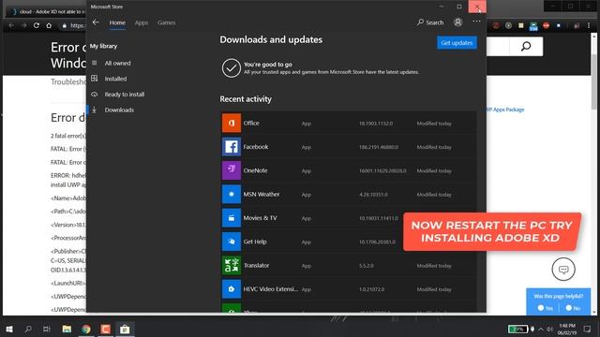Click the Facebook app name
This screenshot has height=337, width=600.
point(256,147)
